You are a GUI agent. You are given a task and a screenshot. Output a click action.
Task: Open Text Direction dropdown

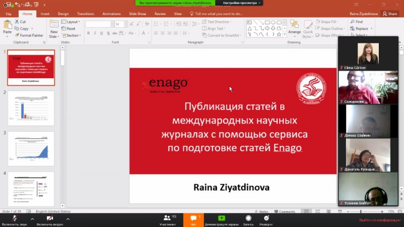pos(217,22)
